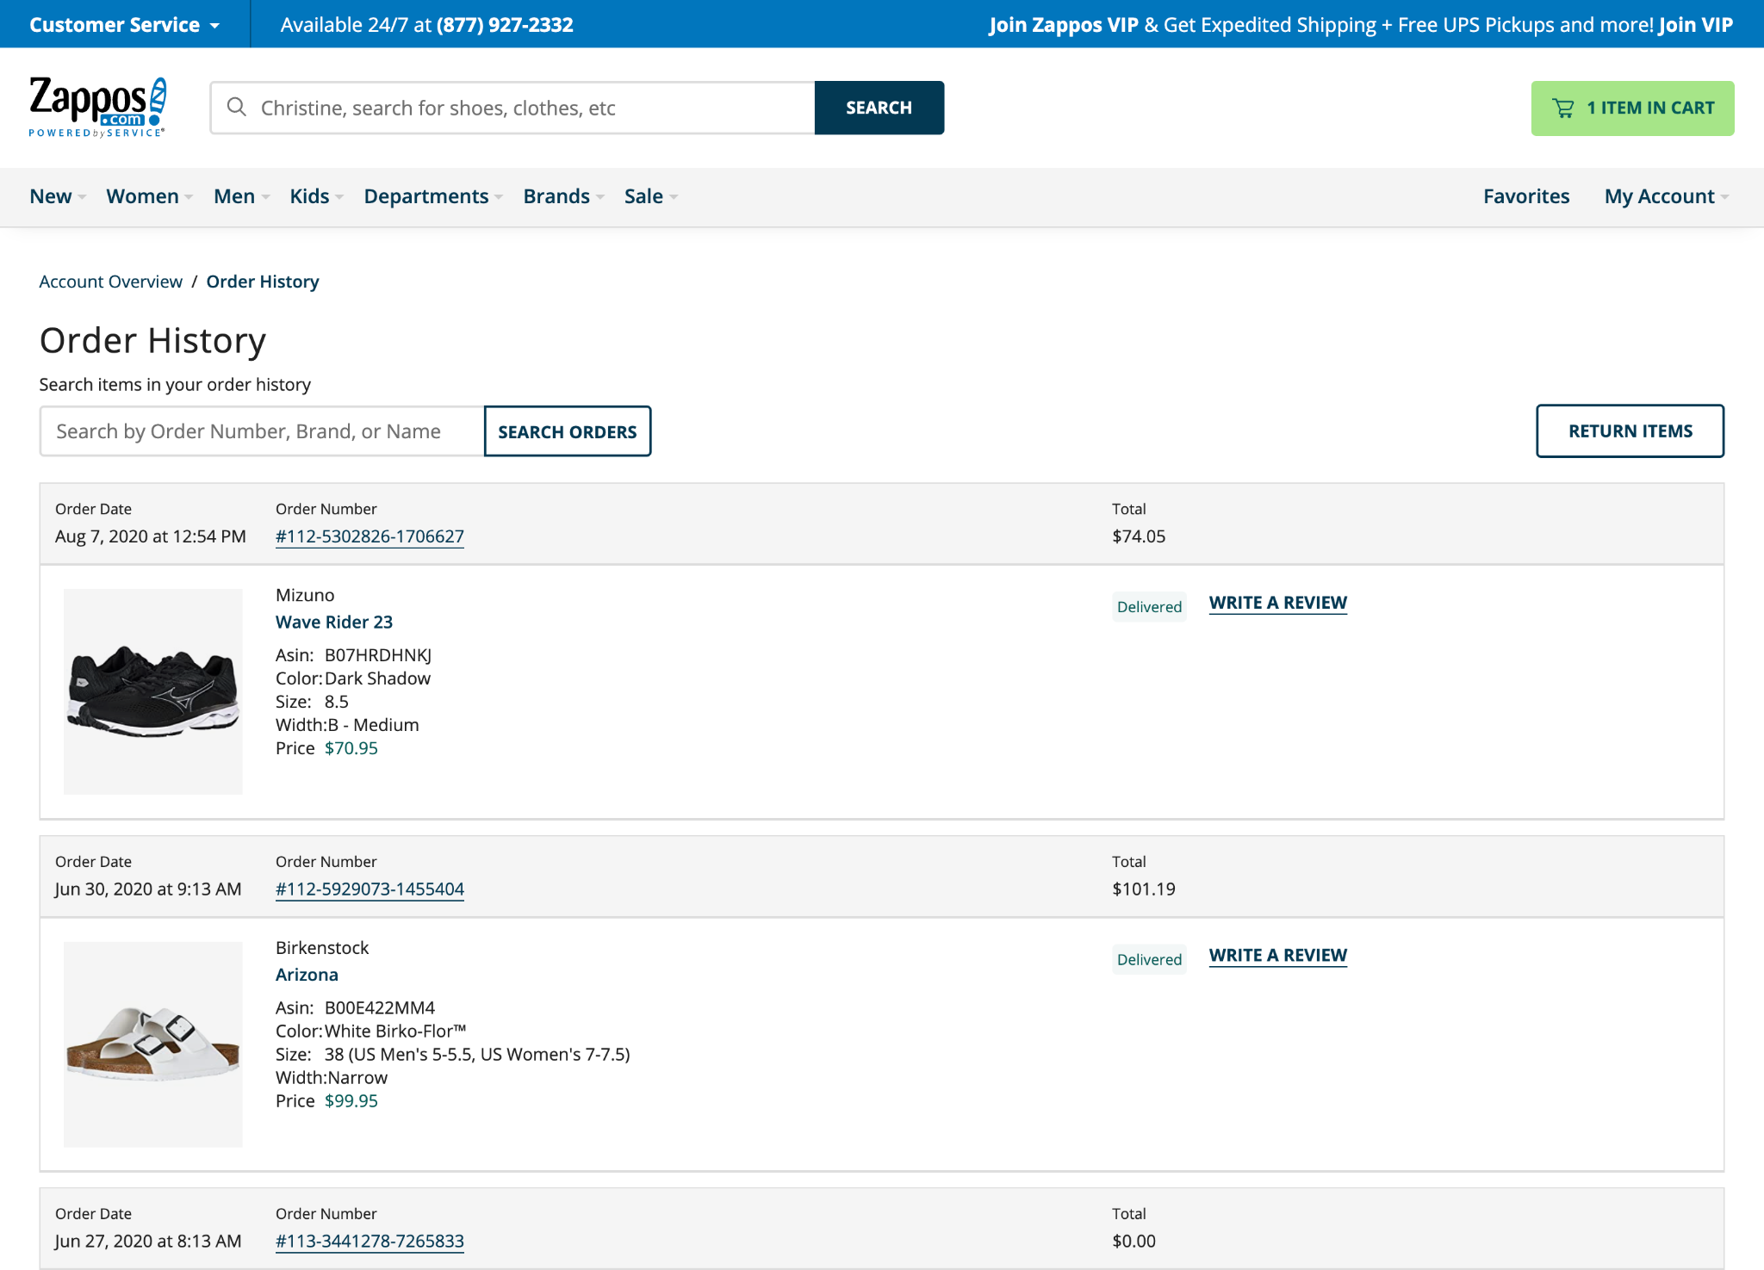Click the Zappos.com logo
The width and height of the screenshot is (1764, 1270).
pos(93,107)
